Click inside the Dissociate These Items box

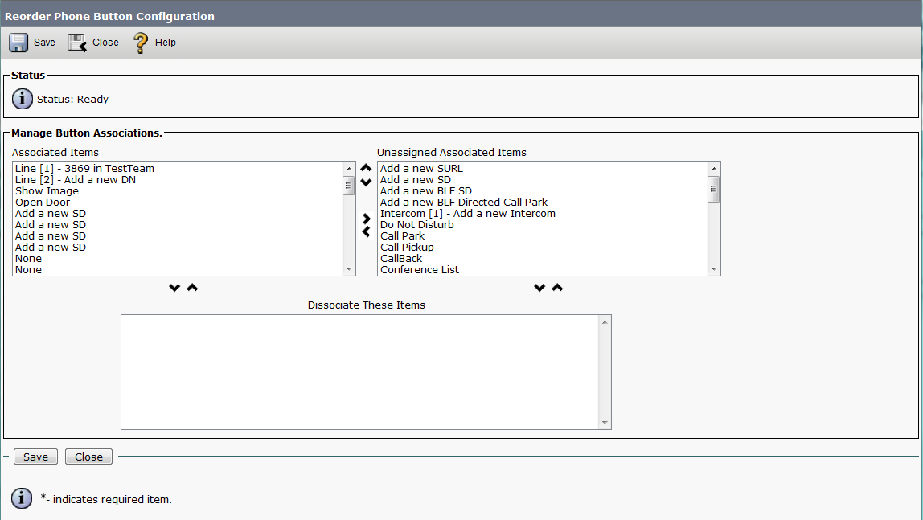click(x=359, y=371)
